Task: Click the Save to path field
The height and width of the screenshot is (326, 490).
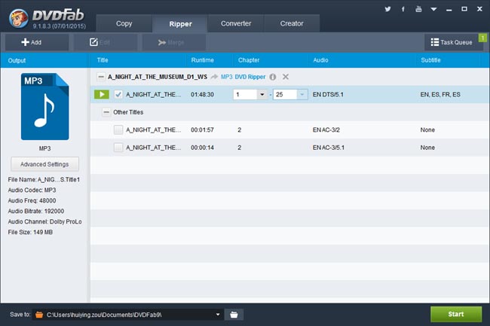Action: (128, 315)
